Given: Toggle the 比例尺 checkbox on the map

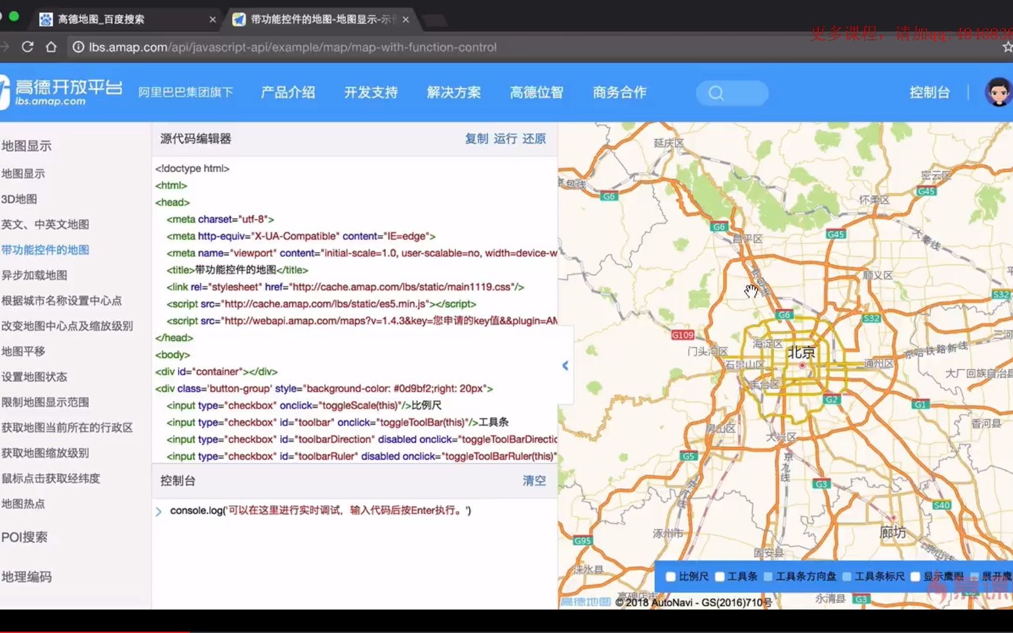Looking at the screenshot, I should 671,577.
